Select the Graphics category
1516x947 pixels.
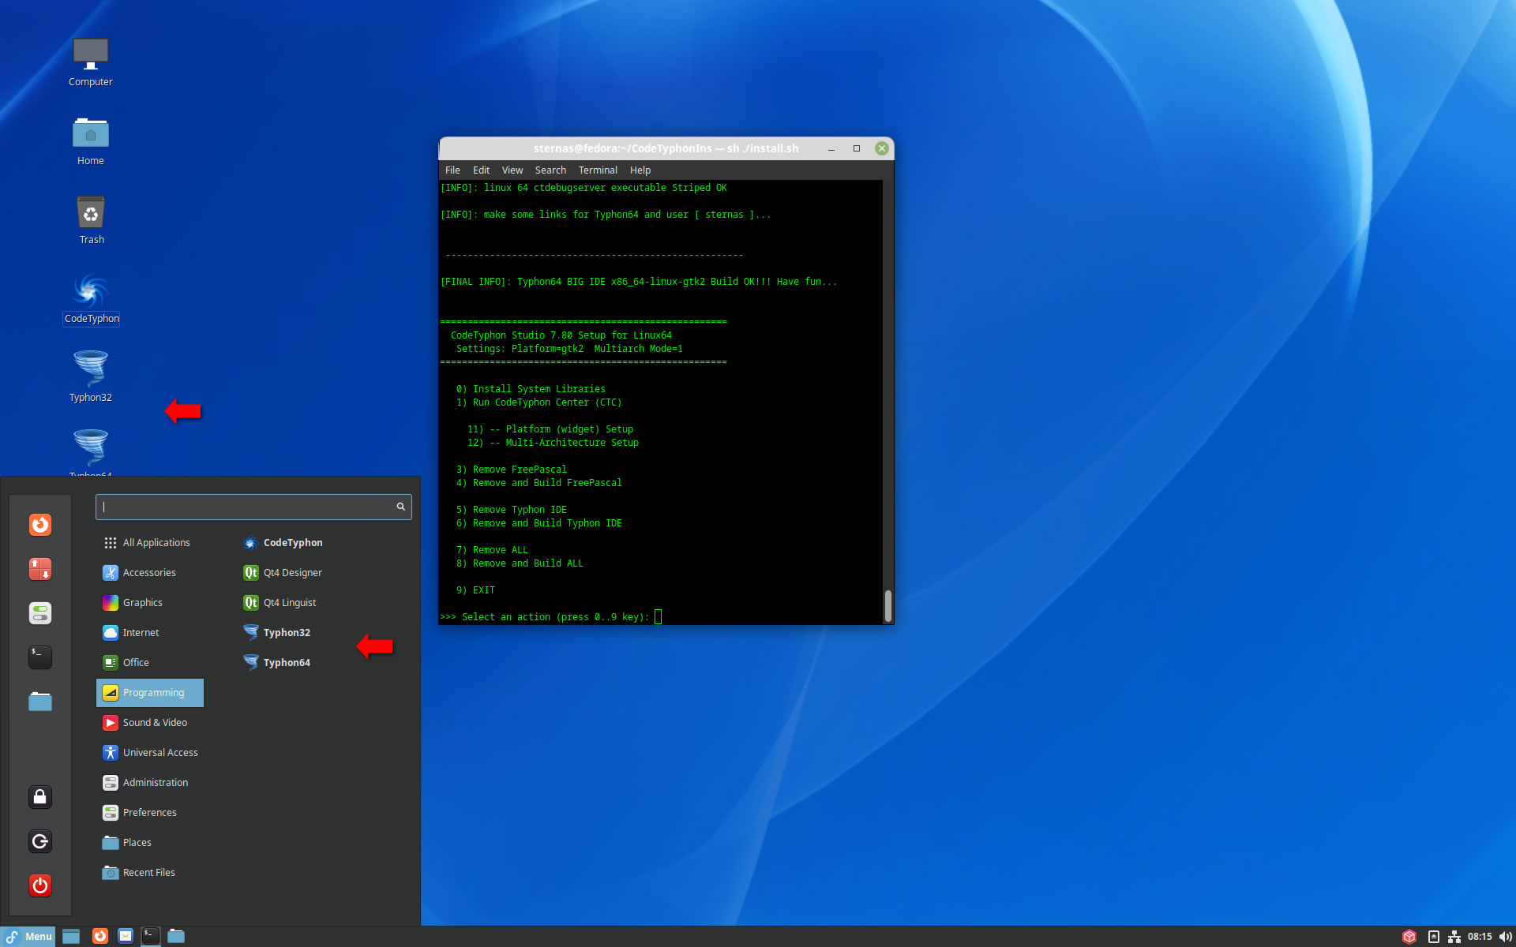(150, 603)
